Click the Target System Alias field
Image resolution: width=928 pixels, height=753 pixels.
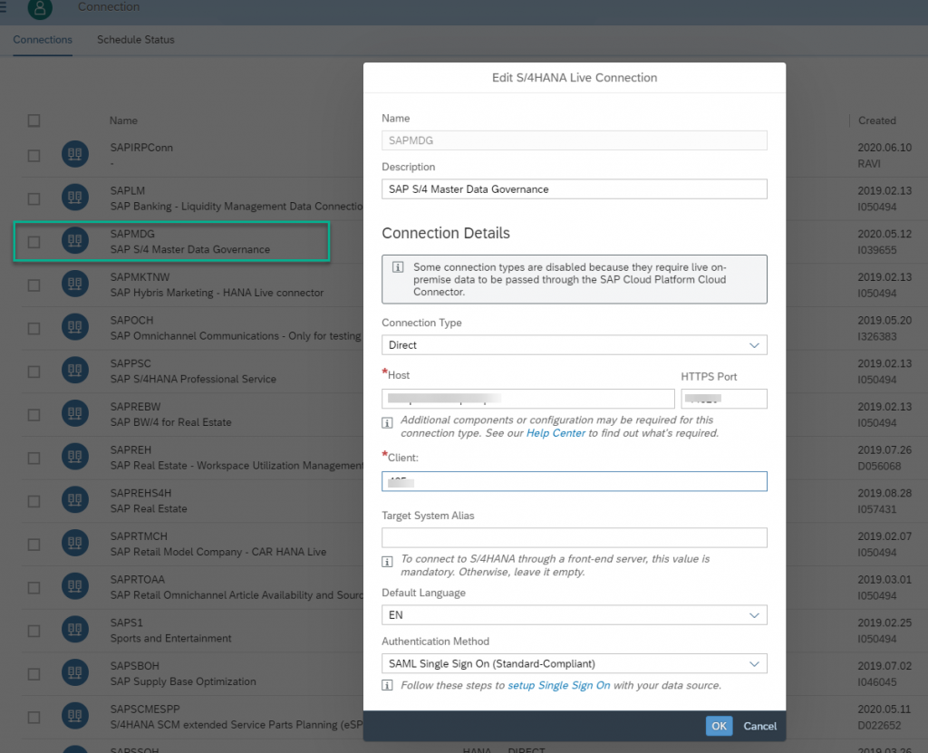[x=574, y=537]
